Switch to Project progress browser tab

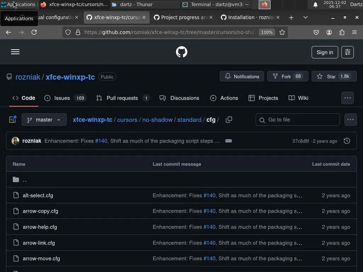coord(183,17)
